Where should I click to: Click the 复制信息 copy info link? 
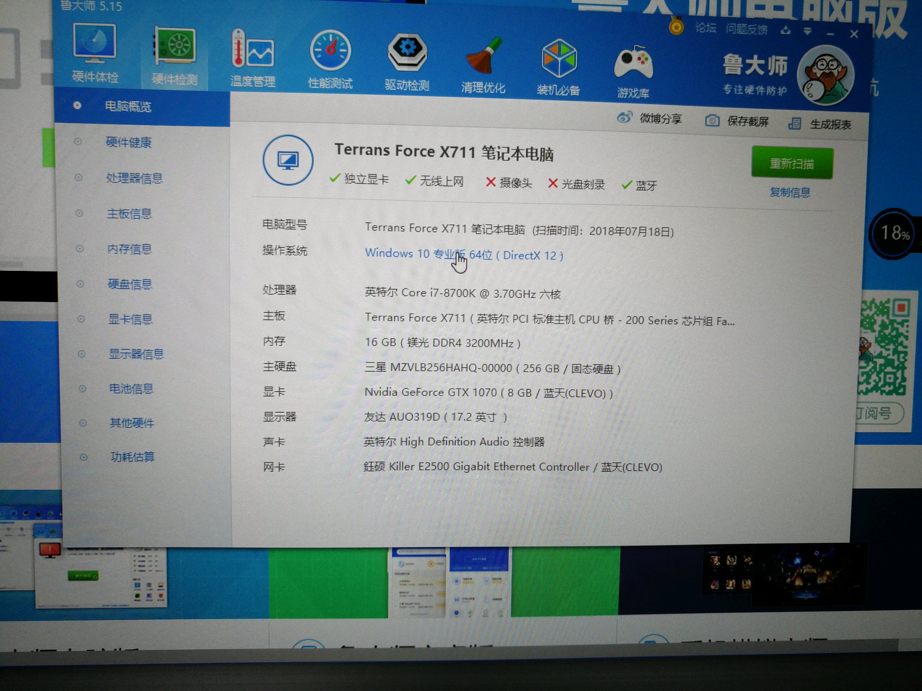coord(790,192)
